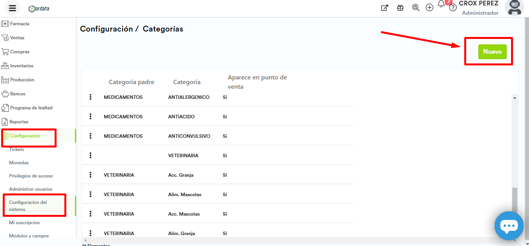This screenshot has width=529, height=246.
Task: Open three-dot menu for ANTIACIDO row
Action: click(x=91, y=117)
